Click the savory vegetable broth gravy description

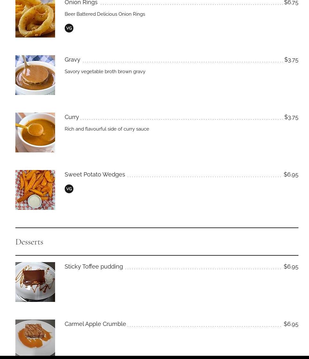click(105, 72)
